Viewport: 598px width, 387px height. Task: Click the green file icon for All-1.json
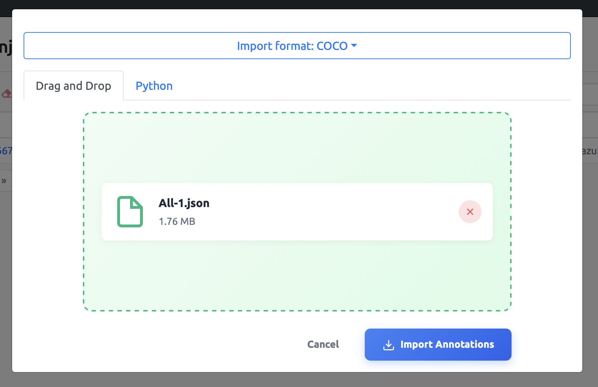pyautogui.click(x=130, y=212)
